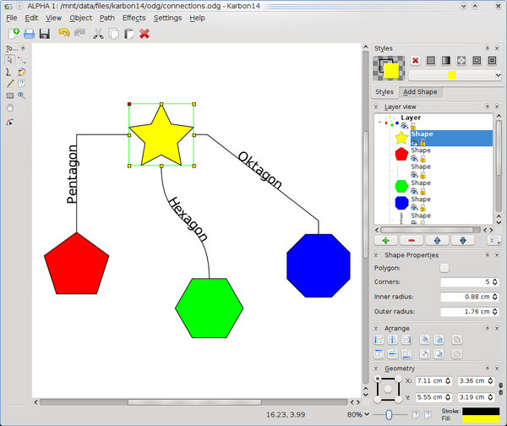507x426 pixels.
Task: Choose the linear gradient style button
Action: click(445, 61)
